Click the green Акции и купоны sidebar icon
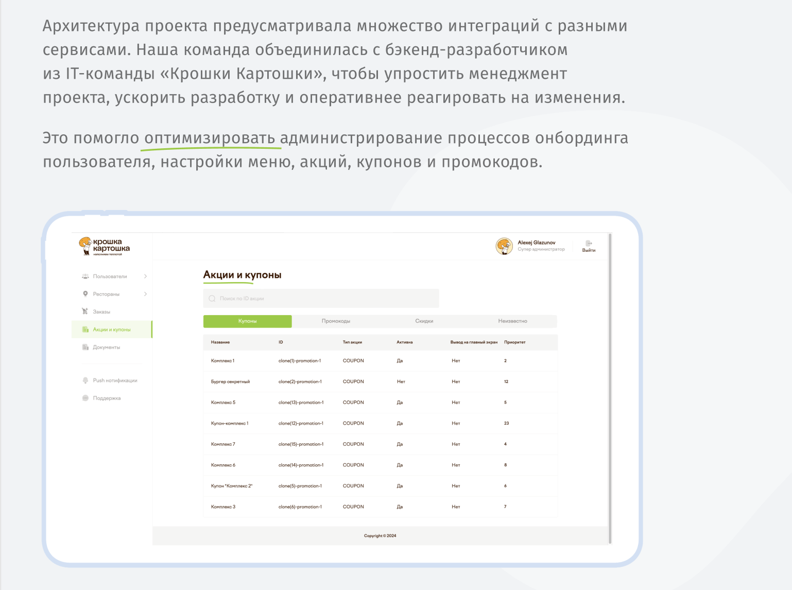Image resolution: width=792 pixels, height=590 pixels. (85, 329)
